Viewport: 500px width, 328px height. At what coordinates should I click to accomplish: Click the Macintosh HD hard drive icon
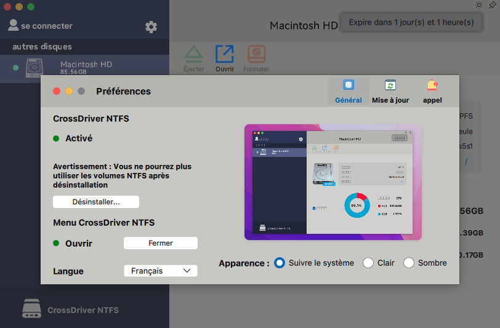coord(34,67)
